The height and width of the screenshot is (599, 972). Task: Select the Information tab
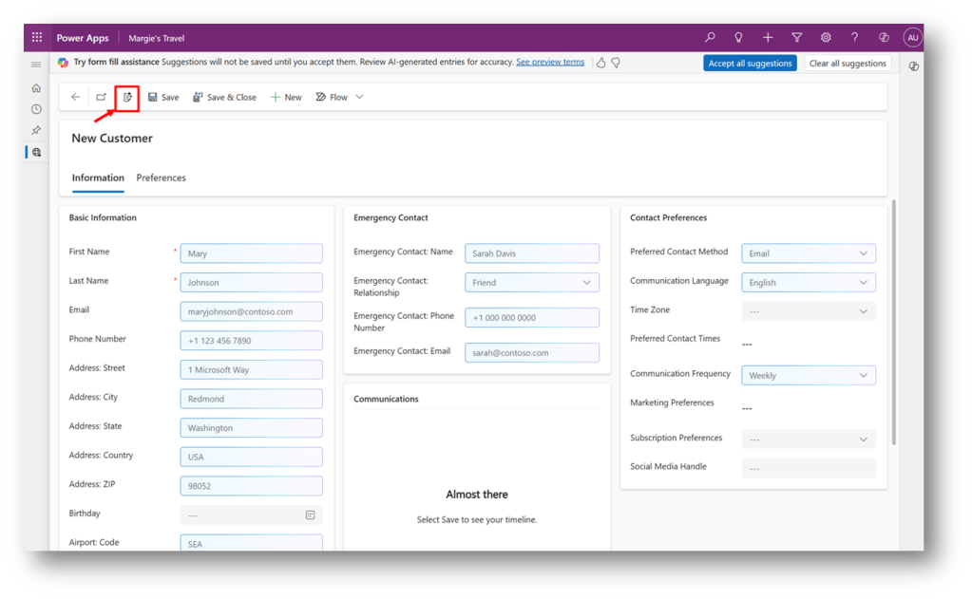pyautogui.click(x=98, y=178)
